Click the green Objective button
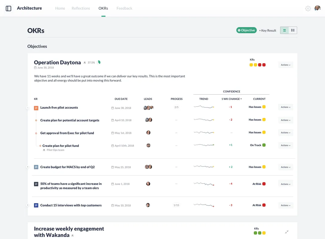The height and width of the screenshot is (239, 325). [x=246, y=30]
